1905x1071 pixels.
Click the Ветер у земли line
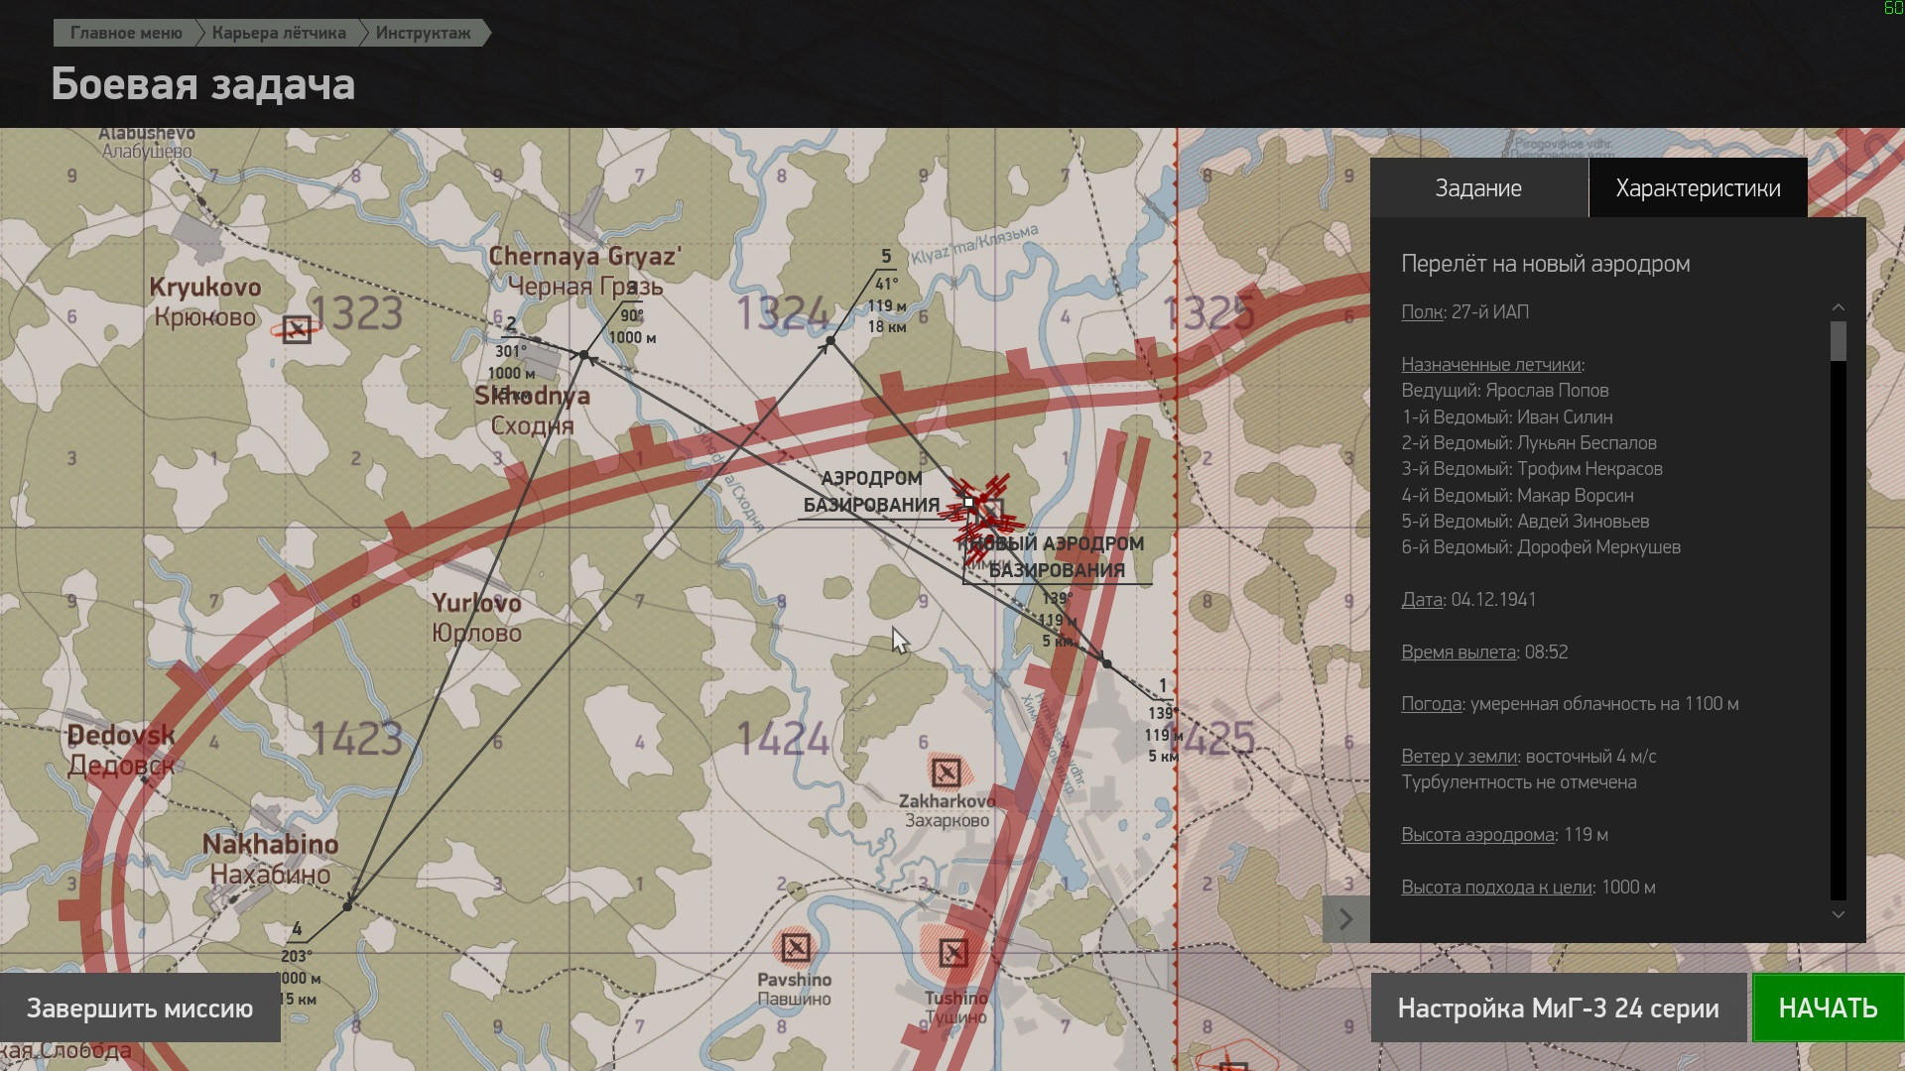pos(1528,756)
